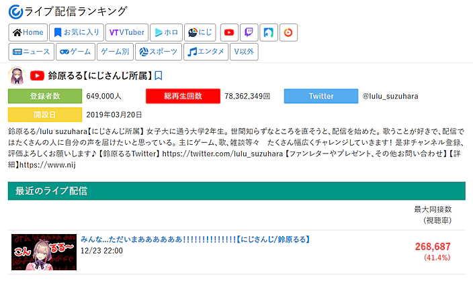Screen dimensions: 473x283
Task: Click the 総再生回数 red label
Action: 183,96
